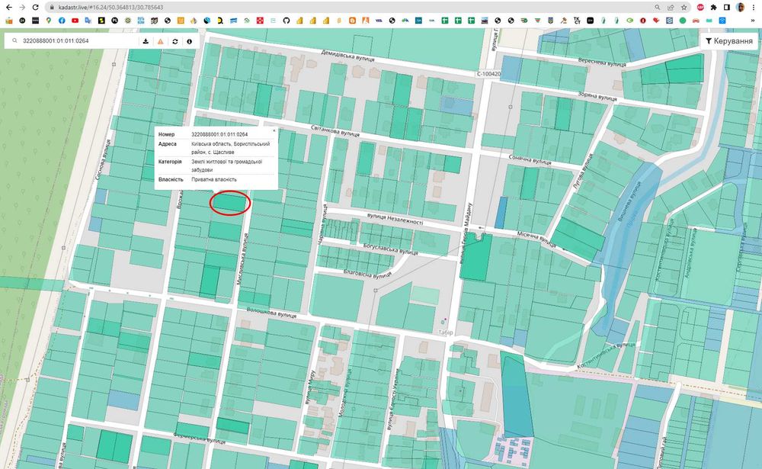
Task: Close the parcel info popup
Action: (274, 130)
